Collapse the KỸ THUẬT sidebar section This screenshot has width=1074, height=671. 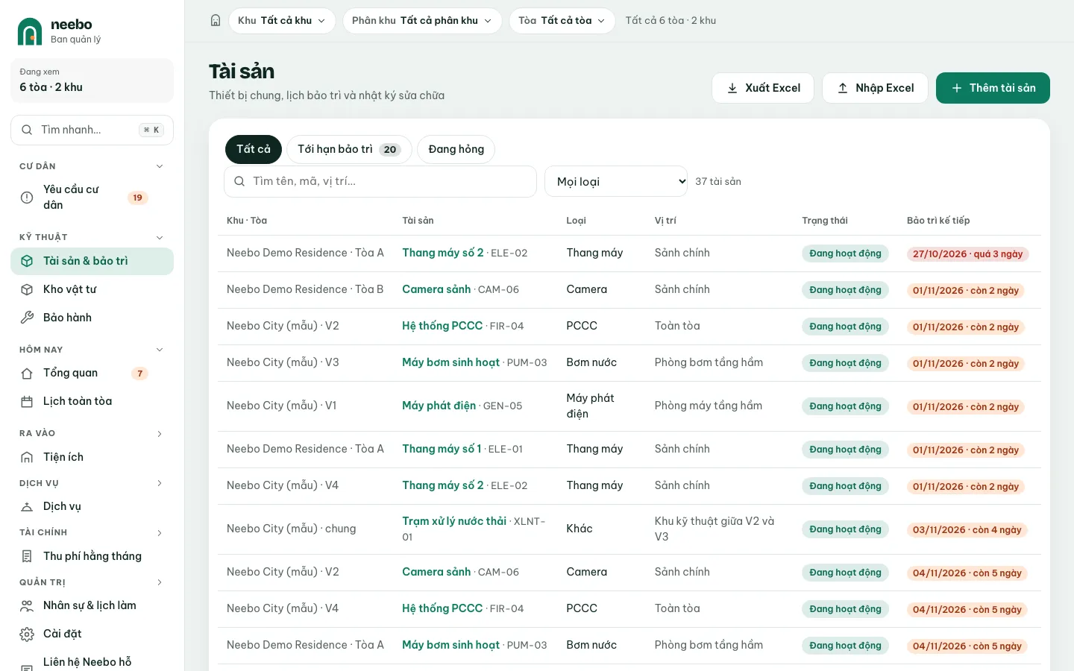(160, 237)
